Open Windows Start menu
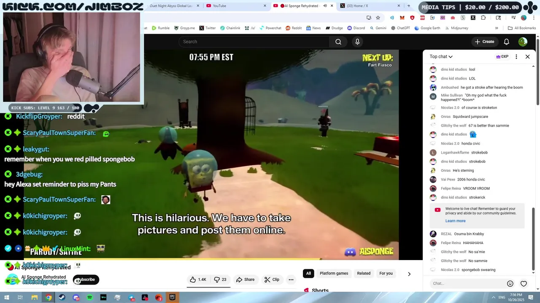Image resolution: width=540 pixels, height=303 pixels. pyautogui.click(x=6, y=298)
